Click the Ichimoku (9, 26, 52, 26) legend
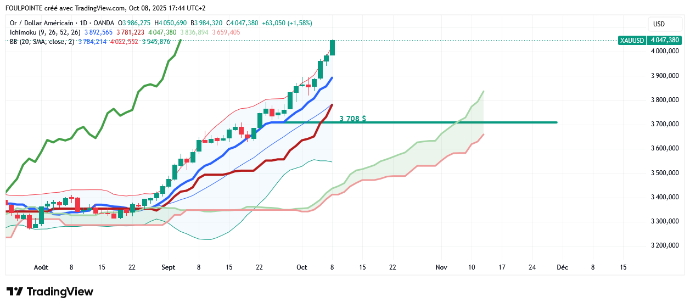 pyautogui.click(x=45, y=32)
